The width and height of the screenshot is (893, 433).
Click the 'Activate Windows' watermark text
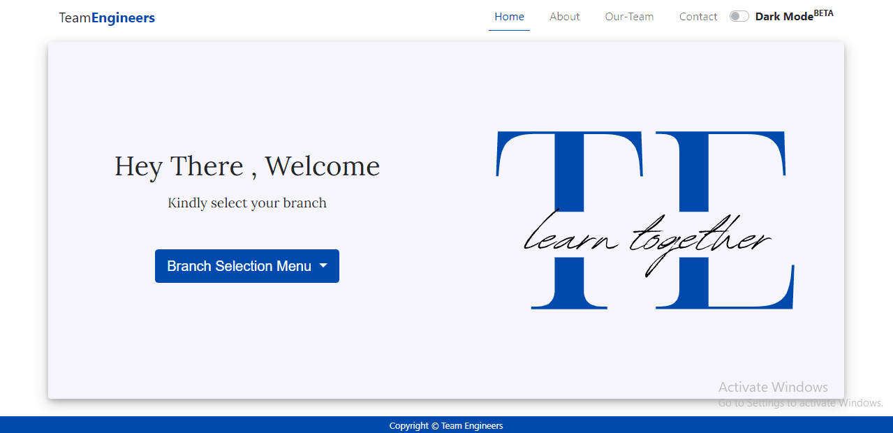coord(773,387)
